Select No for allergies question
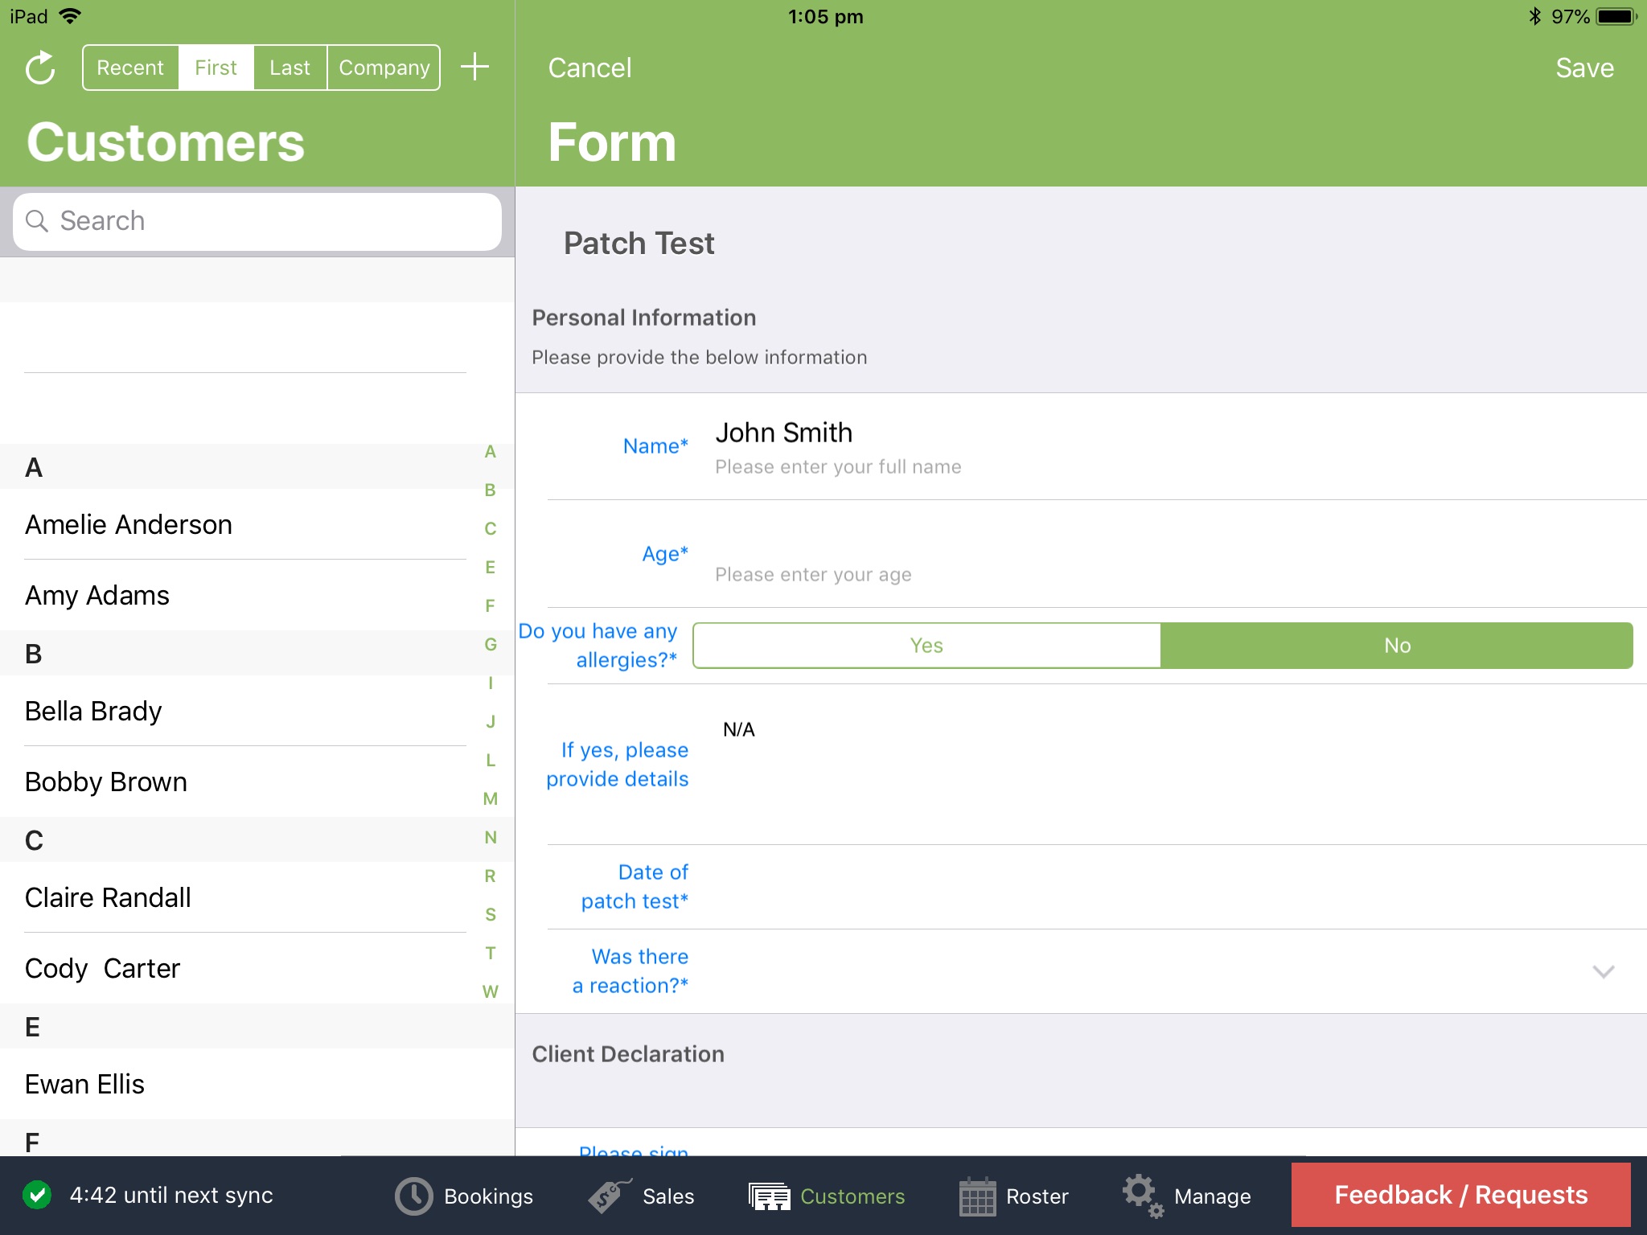Screen dimensions: 1647x1235 [x=1396, y=645]
